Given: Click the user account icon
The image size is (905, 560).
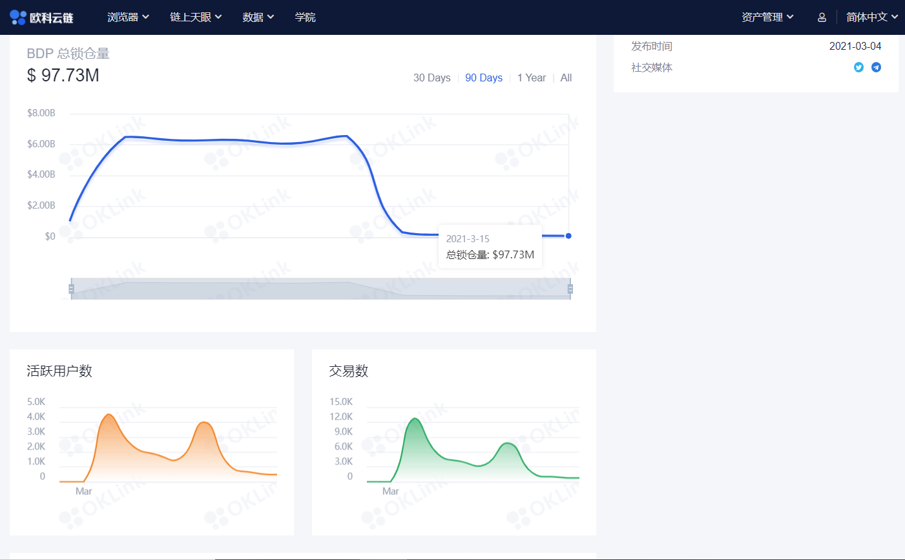Looking at the screenshot, I should click(821, 17).
